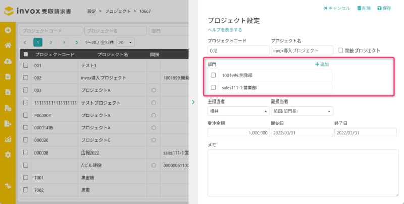The width and height of the screenshot is (404, 204).
Task: Open the 主担当者 dropdown showing 横井
Action: point(238,111)
